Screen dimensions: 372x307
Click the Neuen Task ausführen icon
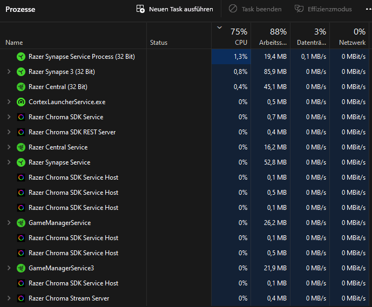pyautogui.click(x=140, y=9)
